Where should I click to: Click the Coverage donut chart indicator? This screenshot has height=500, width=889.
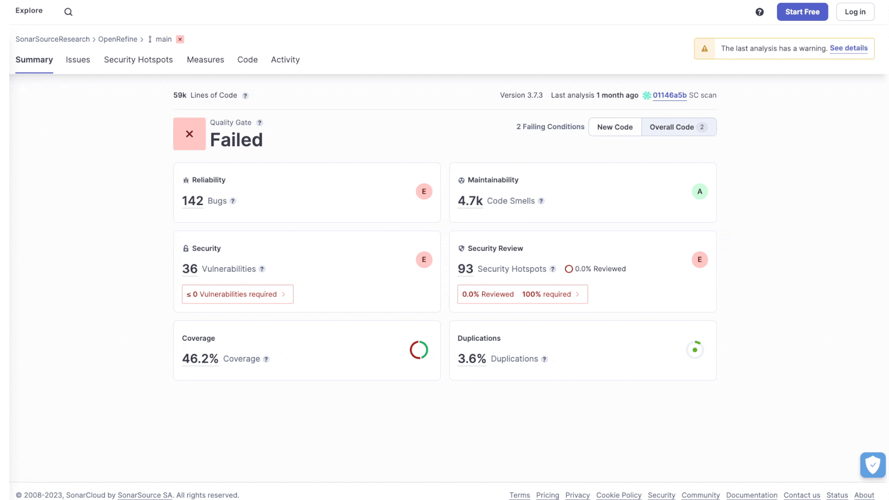coord(419,350)
